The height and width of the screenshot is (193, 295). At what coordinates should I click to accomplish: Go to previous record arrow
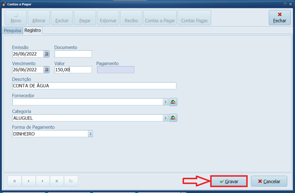29,181
